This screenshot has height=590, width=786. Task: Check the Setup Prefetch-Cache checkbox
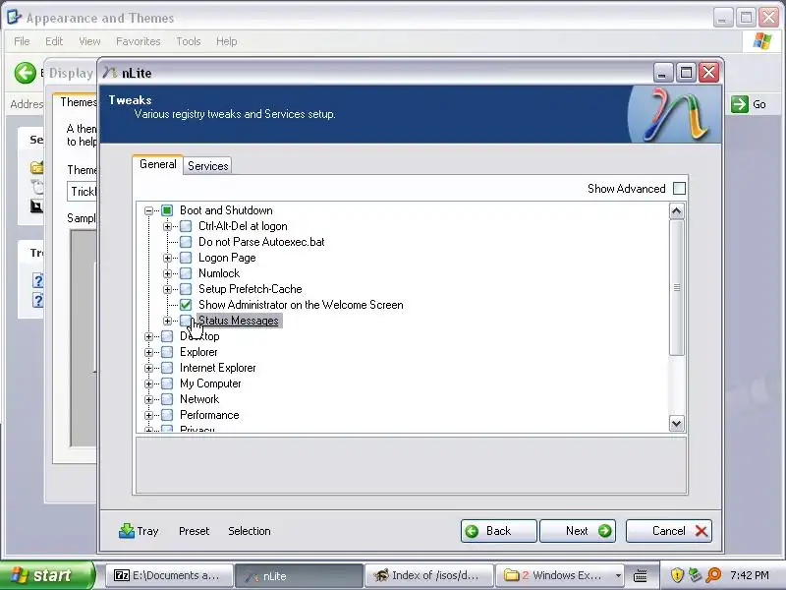point(186,289)
